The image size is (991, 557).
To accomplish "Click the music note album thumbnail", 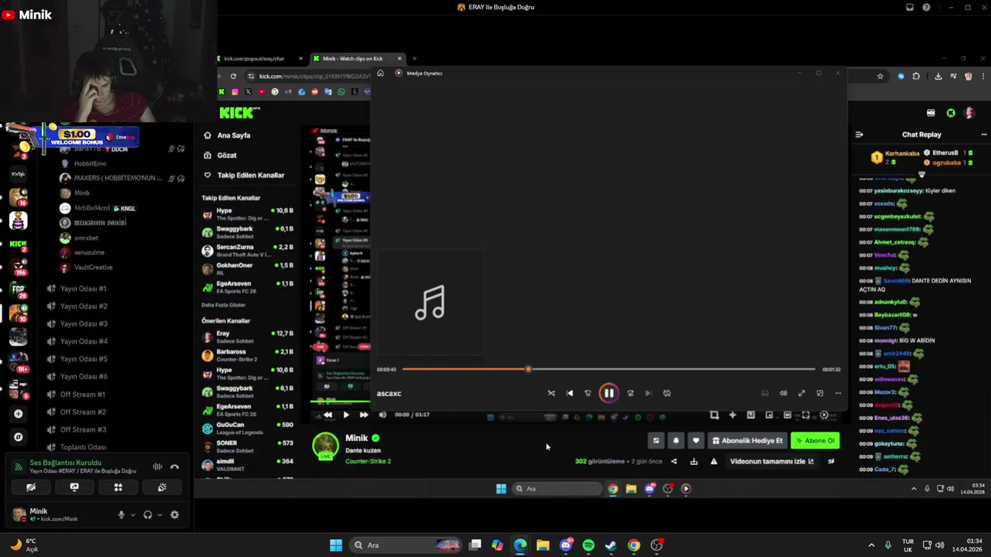I will point(430,302).
